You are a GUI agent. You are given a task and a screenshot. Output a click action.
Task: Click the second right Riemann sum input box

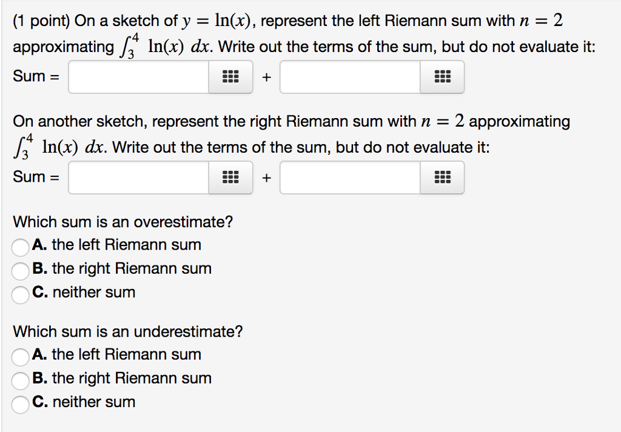coord(350,178)
